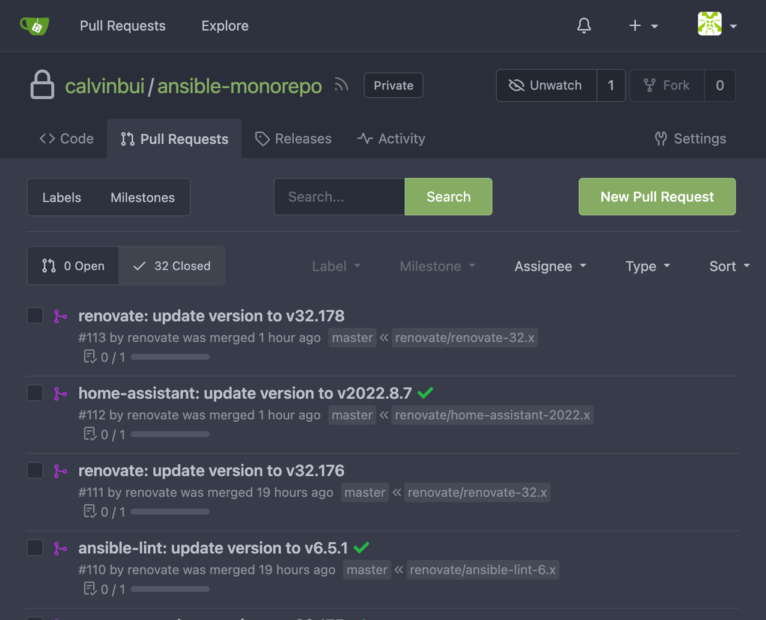
Task: Show the 32 Closed pull requests
Action: (x=172, y=266)
